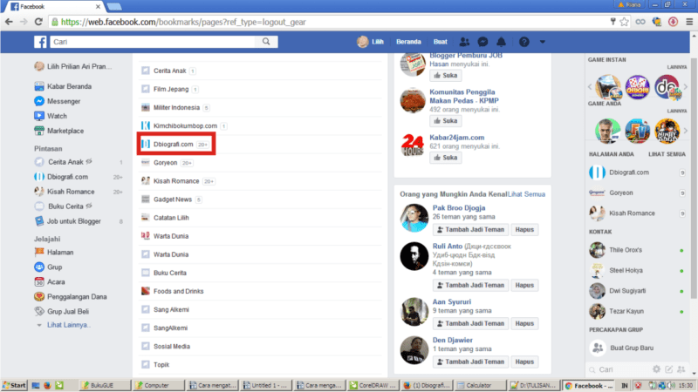
Task: Open chat settings gear icon
Action: point(657,369)
